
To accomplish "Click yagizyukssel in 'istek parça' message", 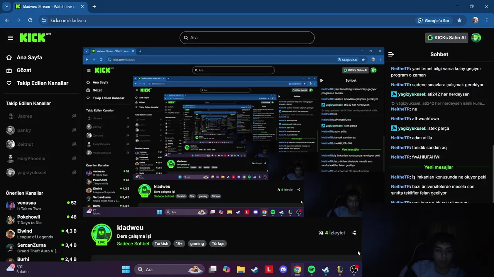I will pyautogui.click(x=412, y=128).
